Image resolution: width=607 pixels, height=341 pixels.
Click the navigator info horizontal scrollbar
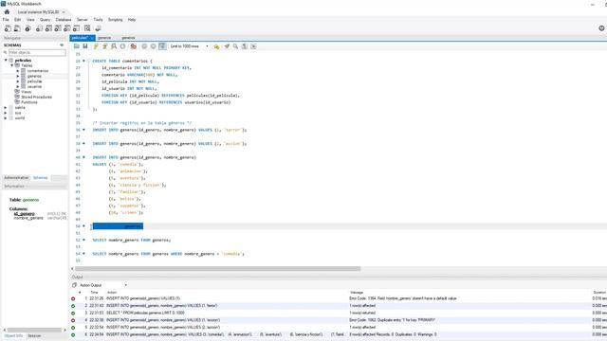click(x=34, y=330)
